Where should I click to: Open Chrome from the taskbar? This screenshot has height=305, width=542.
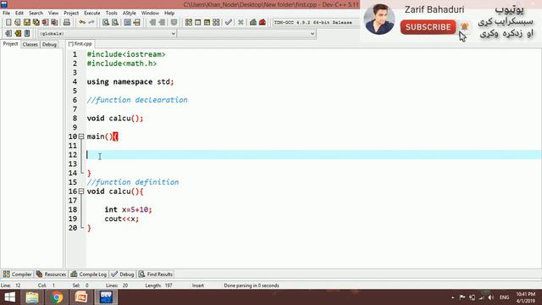[57, 297]
